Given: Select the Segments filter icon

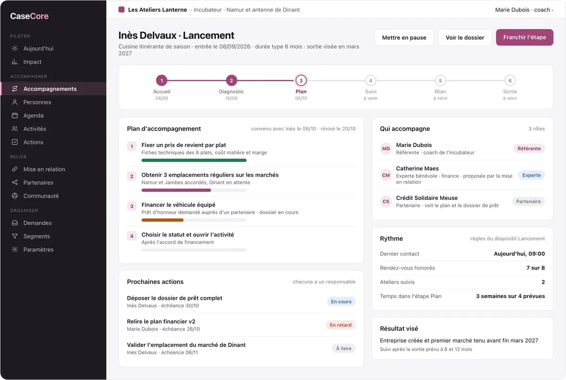Looking at the screenshot, I should [x=15, y=236].
